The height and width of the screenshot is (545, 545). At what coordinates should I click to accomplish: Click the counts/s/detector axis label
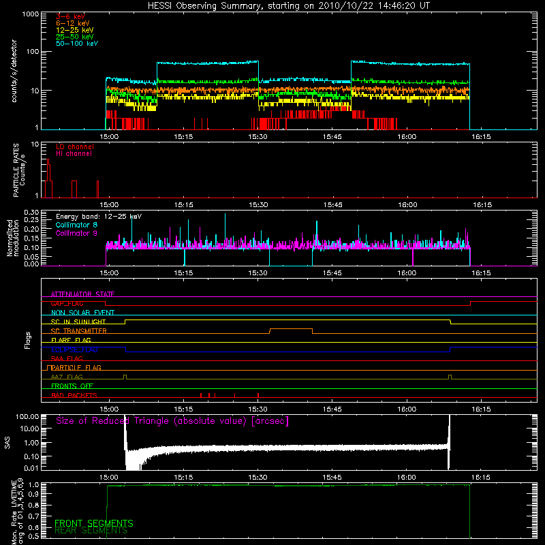(14, 71)
